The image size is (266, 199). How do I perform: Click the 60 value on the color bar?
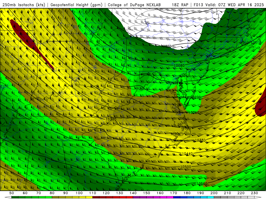25,193
